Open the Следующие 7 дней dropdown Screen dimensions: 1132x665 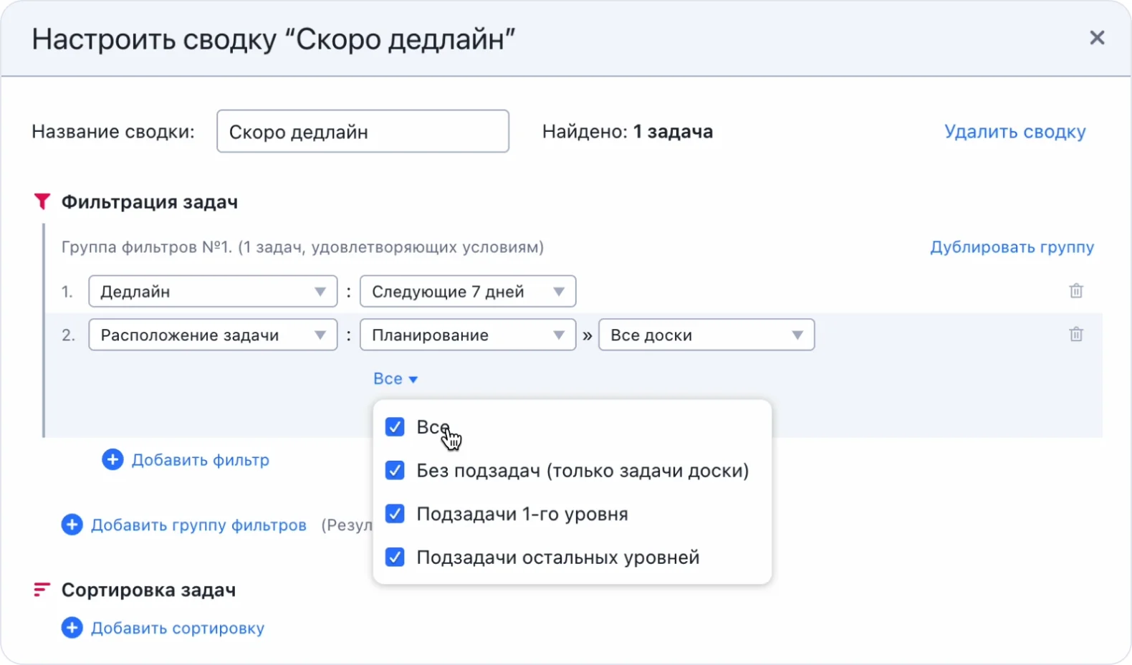point(467,292)
